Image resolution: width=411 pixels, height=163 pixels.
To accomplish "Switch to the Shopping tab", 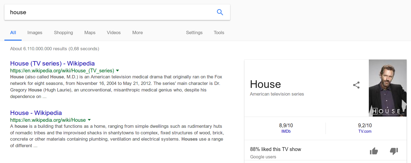I will click(63, 32).
